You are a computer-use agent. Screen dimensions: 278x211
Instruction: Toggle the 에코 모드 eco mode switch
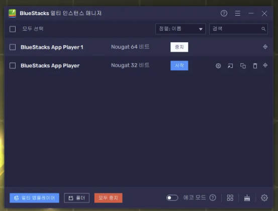click(172, 198)
